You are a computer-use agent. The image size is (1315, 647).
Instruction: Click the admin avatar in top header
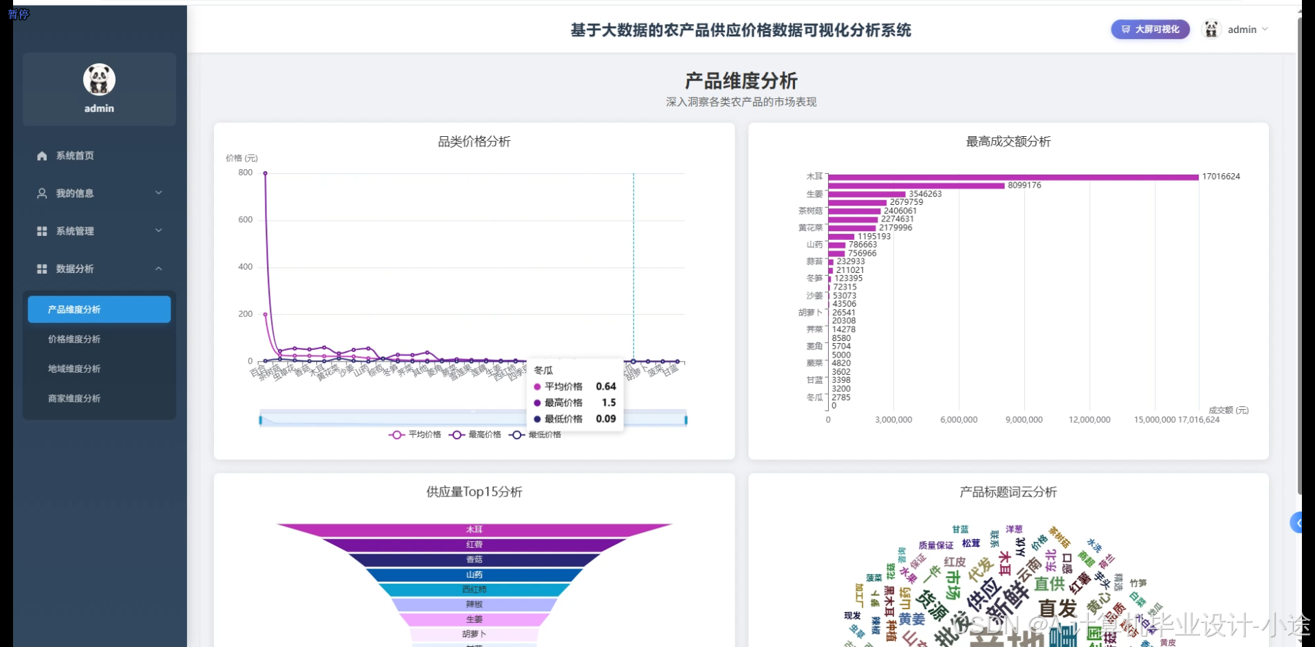[x=1211, y=29]
